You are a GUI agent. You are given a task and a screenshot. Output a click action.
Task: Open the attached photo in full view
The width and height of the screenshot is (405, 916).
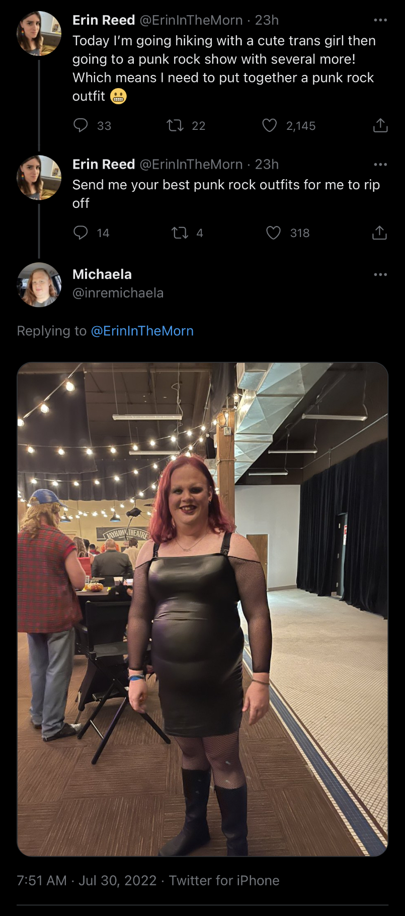coord(203,609)
